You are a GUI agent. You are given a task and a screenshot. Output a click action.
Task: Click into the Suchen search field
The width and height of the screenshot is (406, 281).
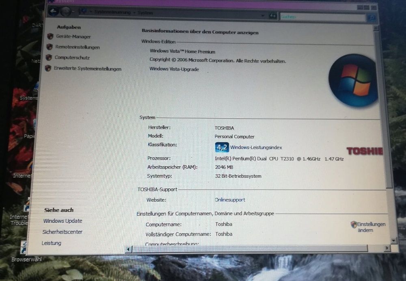coord(323,17)
